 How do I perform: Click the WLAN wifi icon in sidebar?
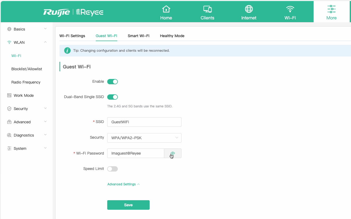[x=9, y=42]
